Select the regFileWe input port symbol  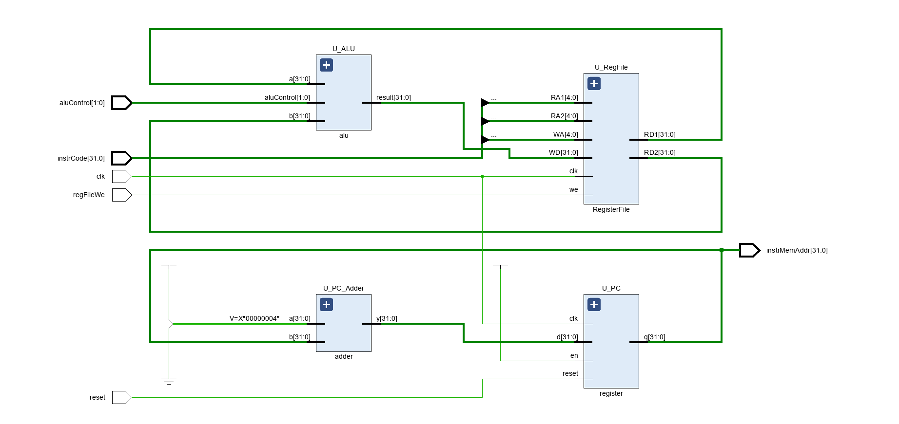[121, 195]
